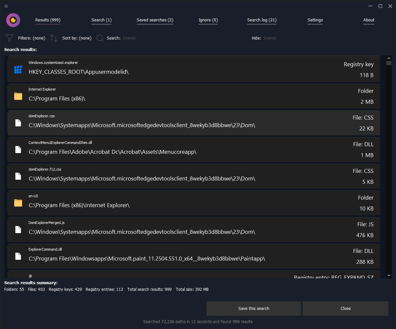Select the C:\Program Files (x86)\ path of Internet Explorer
This screenshot has height=329, width=396.
click(x=57, y=98)
